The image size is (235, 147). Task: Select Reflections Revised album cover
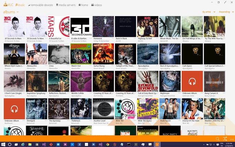click(x=59, y=81)
